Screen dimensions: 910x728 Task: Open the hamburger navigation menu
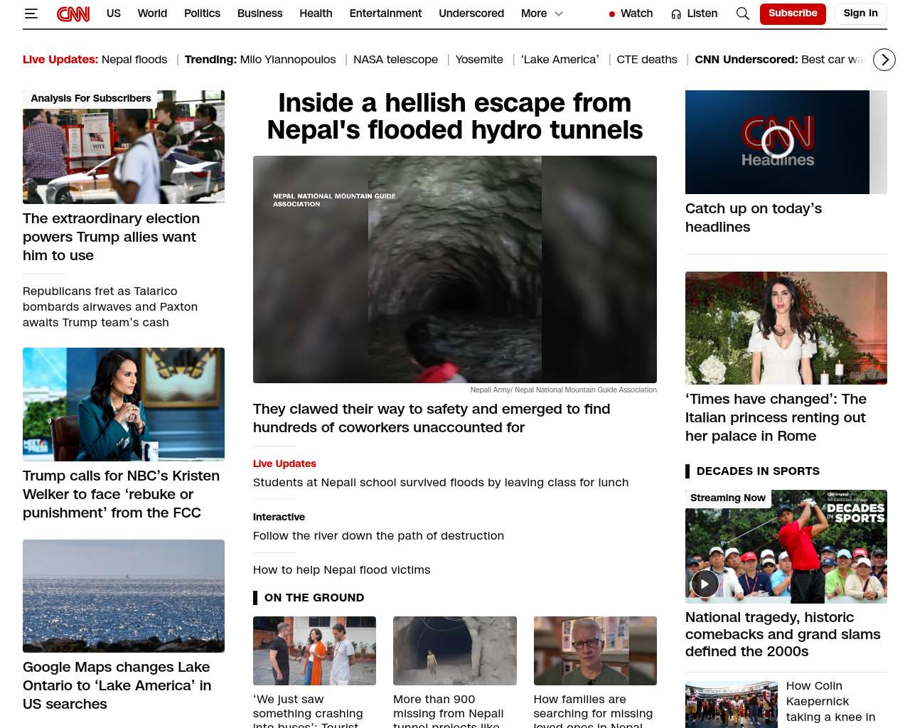click(31, 14)
